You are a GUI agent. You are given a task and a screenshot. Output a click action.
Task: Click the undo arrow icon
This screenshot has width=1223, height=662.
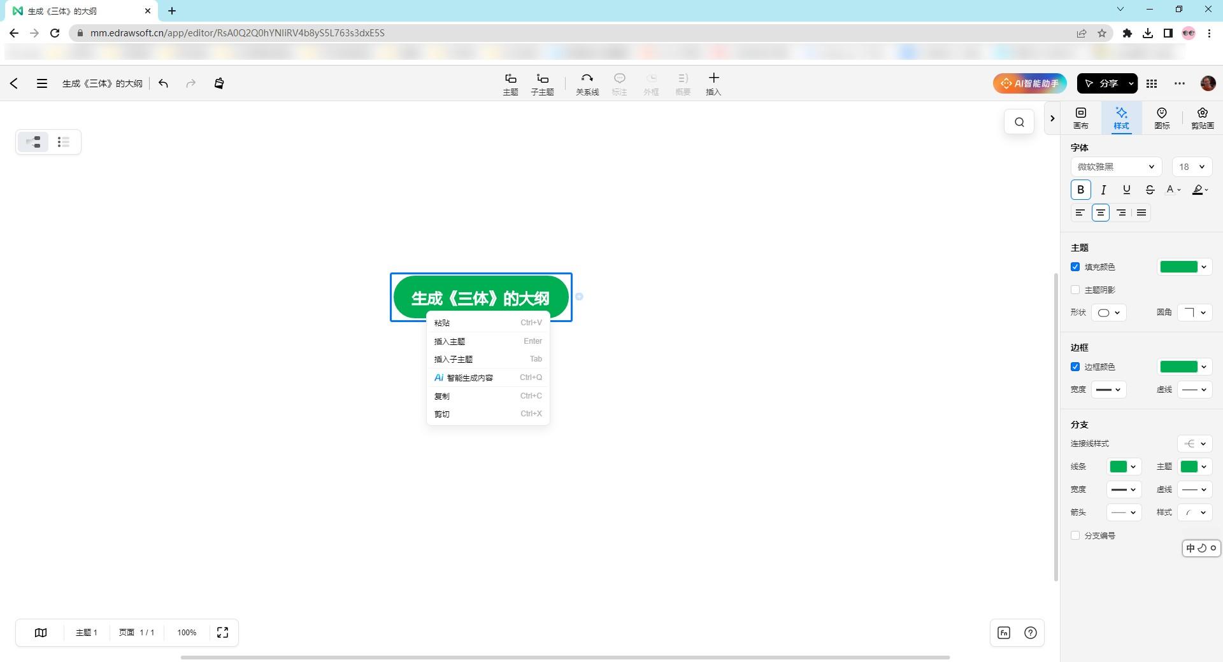164,83
